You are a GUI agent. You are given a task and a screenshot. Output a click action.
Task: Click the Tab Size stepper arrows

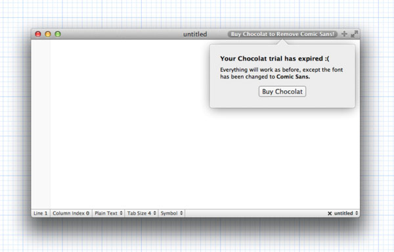(155, 213)
